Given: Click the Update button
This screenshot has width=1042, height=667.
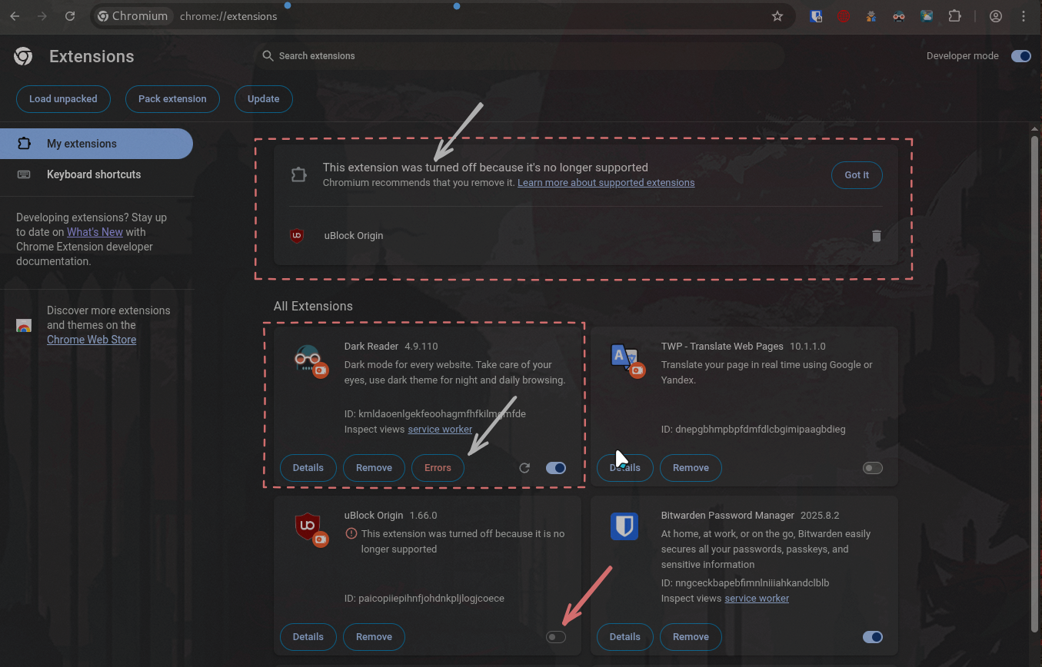Looking at the screenshot, I should tap(263, 99).
